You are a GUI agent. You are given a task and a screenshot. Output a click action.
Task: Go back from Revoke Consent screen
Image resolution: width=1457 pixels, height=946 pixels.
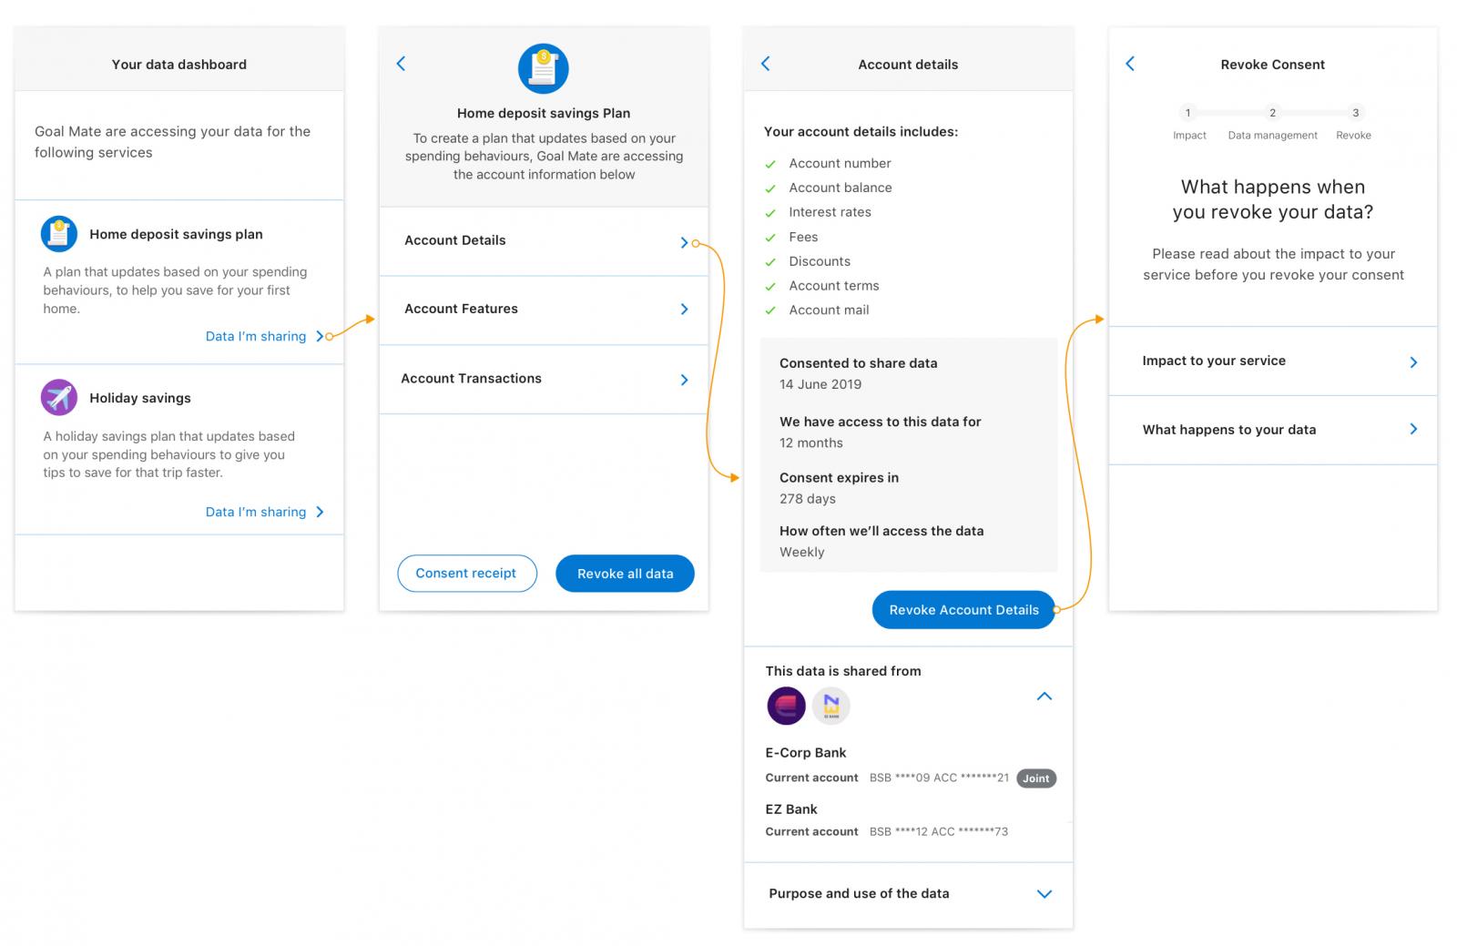coord(1130,64)
